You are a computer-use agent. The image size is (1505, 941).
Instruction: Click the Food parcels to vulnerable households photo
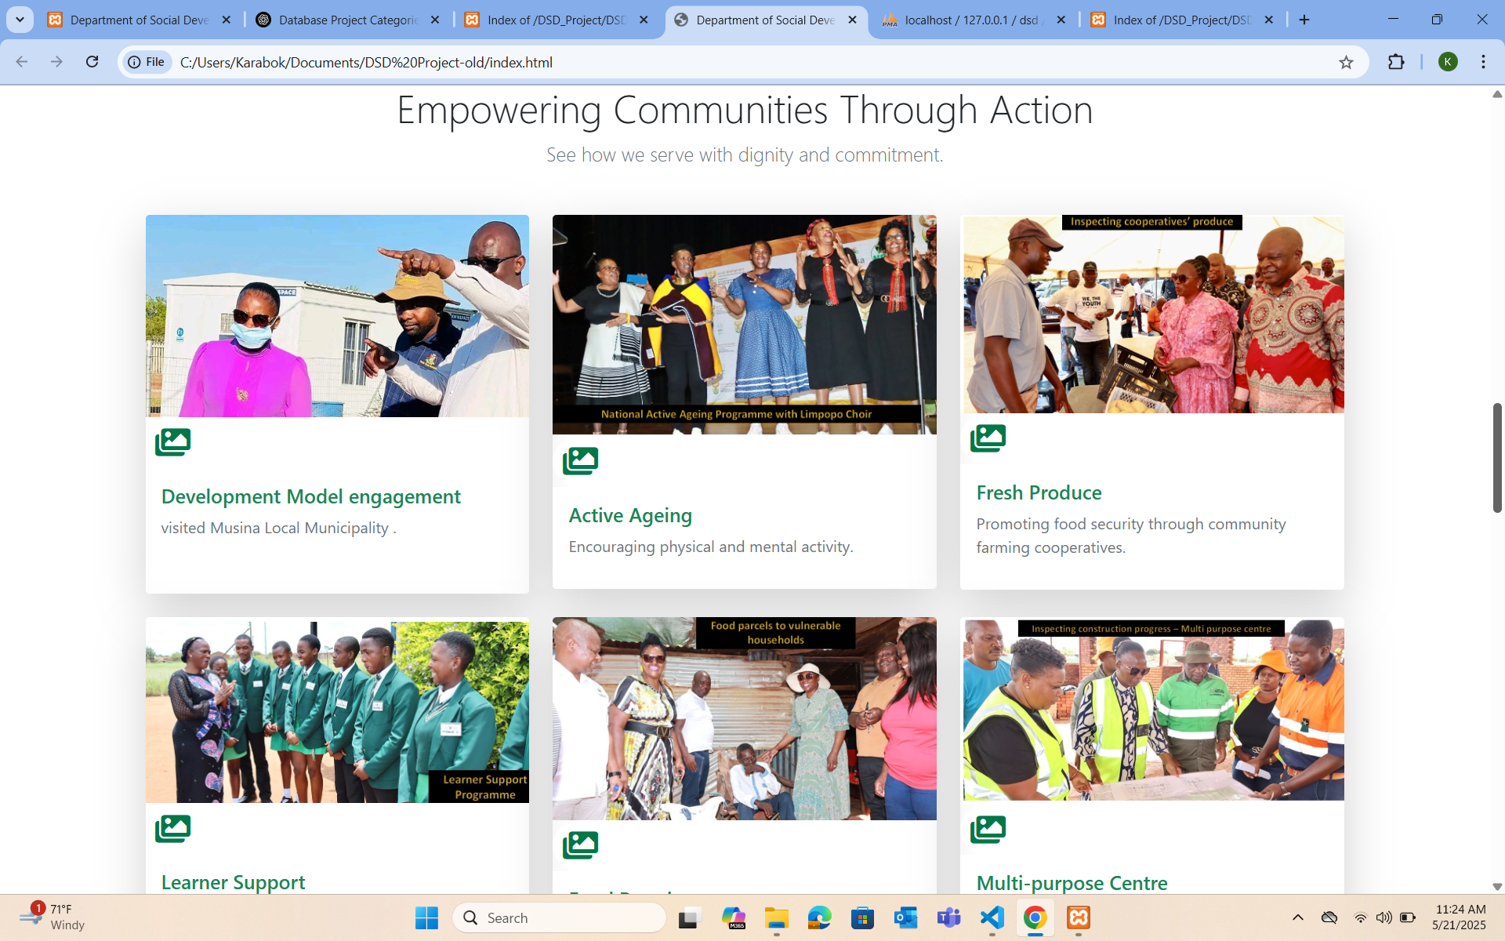pos(744,718)
